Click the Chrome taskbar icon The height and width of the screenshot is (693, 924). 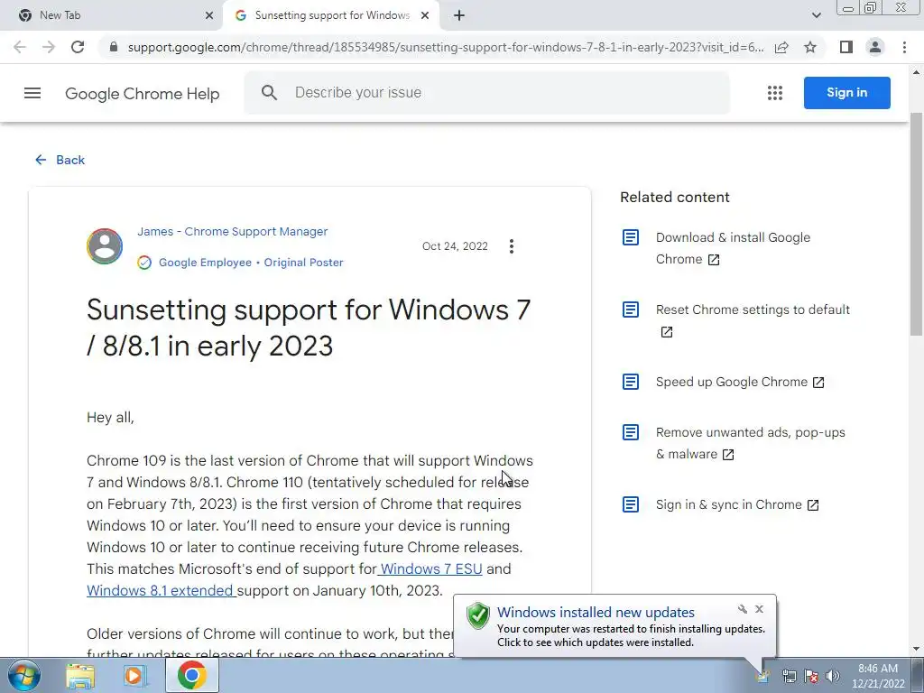[191, 675]
